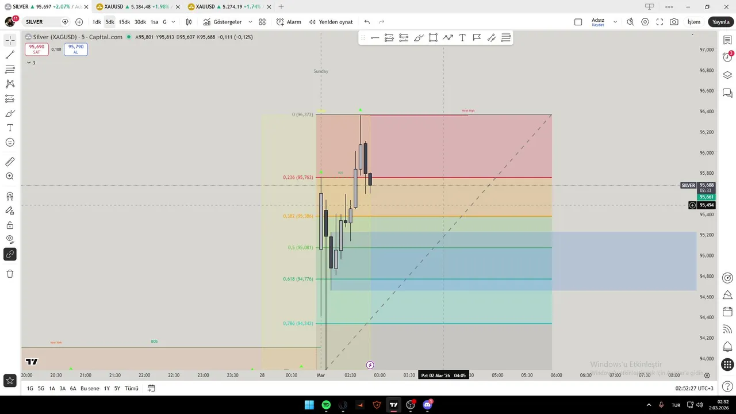Open the alerts panel with badge 3

(727, 57)
